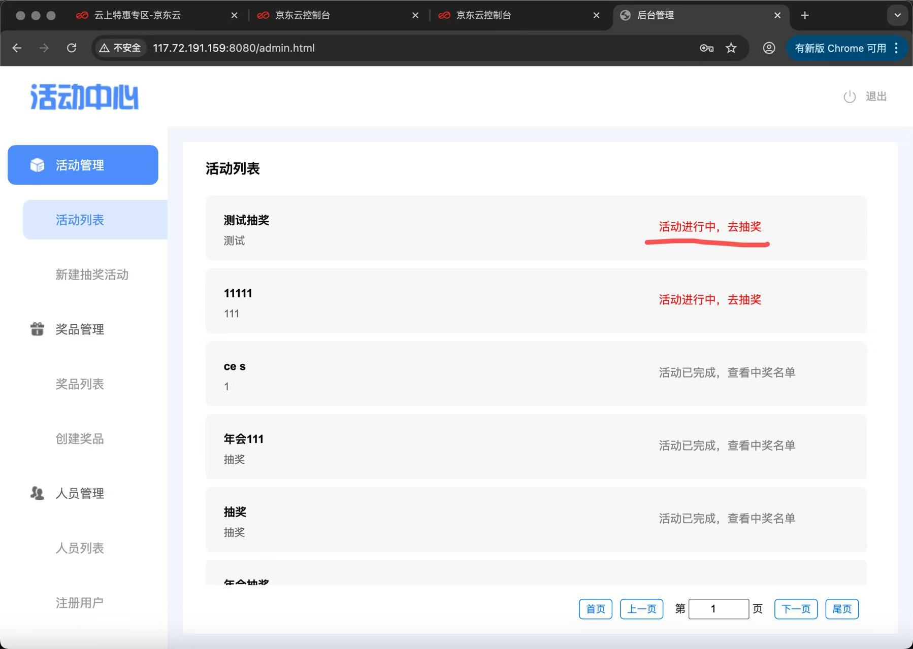Screen dimensions: 913x649
Task: Click the 不安全 security warning badge
Action: pyautogui.click(x=120, y=48)
